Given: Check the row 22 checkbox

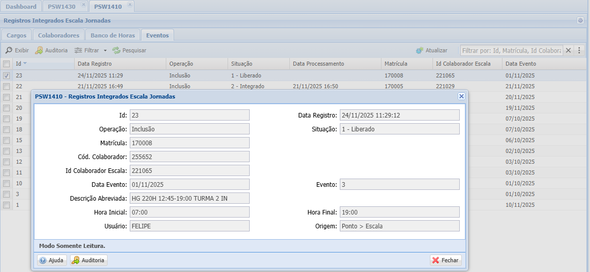Looking at the screenshot, I should pos(6,86).
